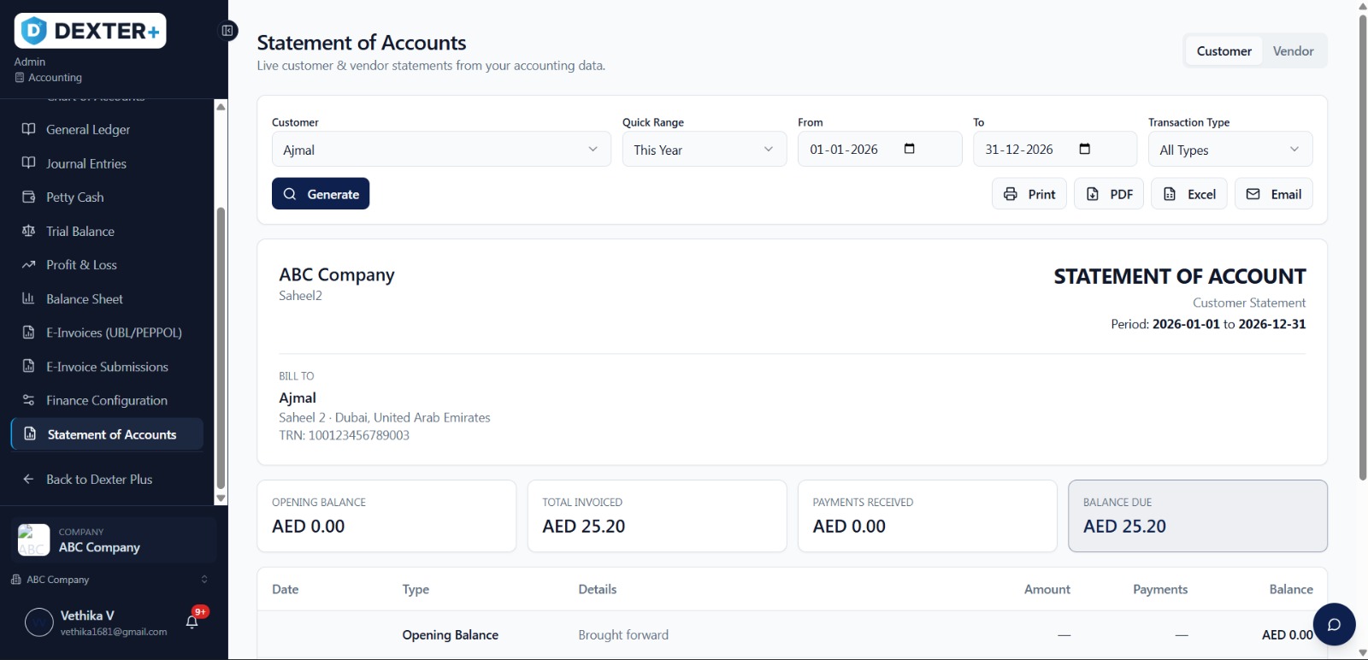Screen dimensions: 1368x660
Task: Click the E-Invoices (UBL/PEPPOL) document icon
Action: (x=28, y=333)
